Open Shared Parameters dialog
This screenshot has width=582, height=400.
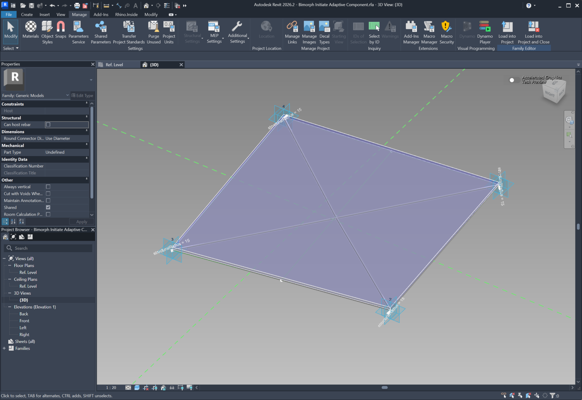point(101,32)
